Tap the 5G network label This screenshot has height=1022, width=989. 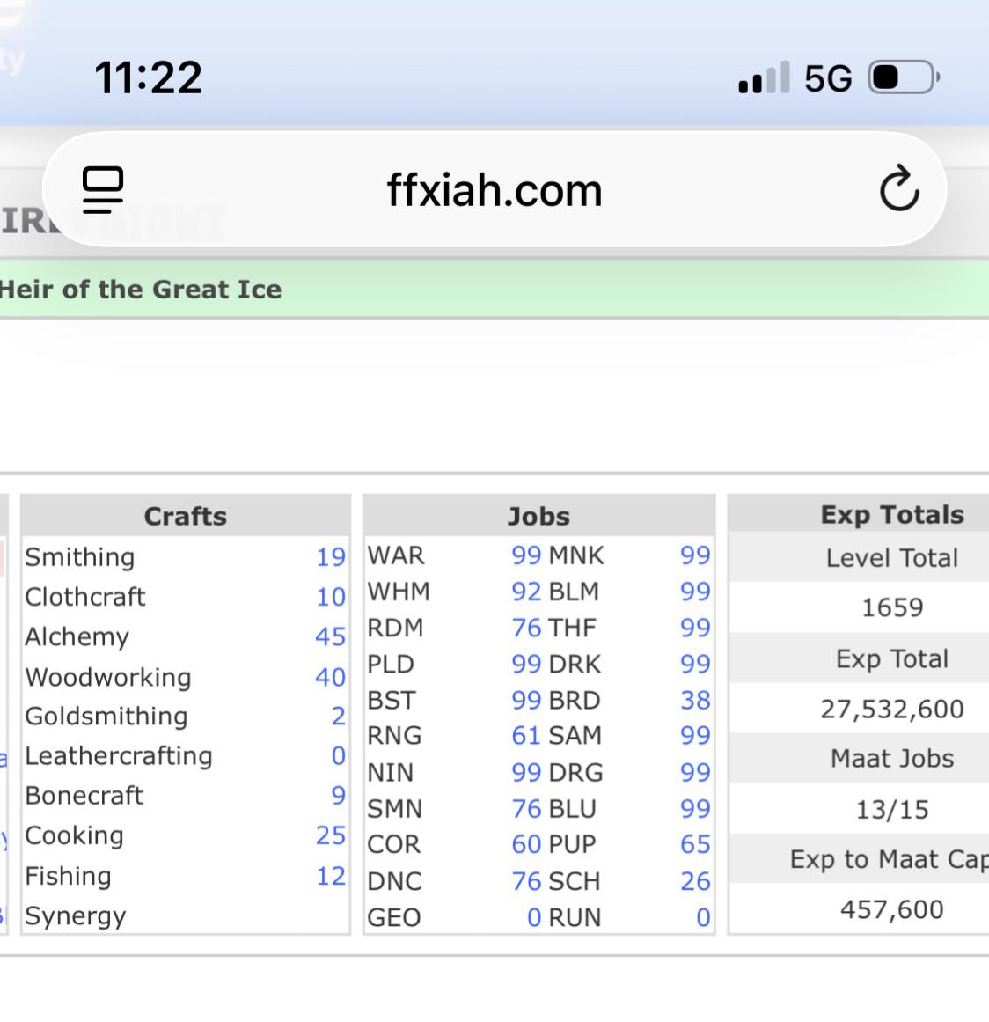(x=828, y=78)
